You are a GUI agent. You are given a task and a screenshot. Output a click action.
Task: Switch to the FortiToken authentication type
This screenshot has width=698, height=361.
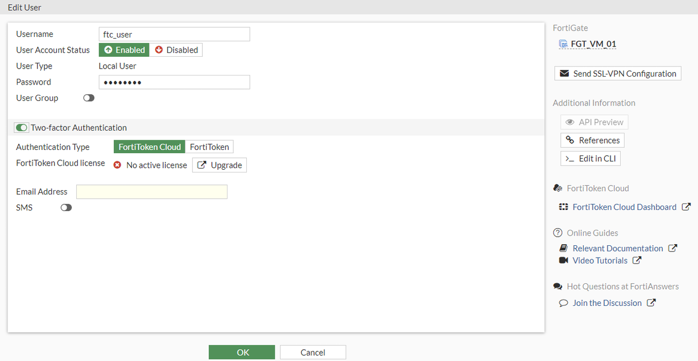(209, 146)
